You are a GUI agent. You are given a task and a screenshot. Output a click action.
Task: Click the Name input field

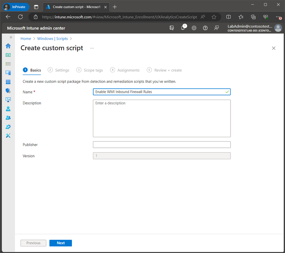161,92
